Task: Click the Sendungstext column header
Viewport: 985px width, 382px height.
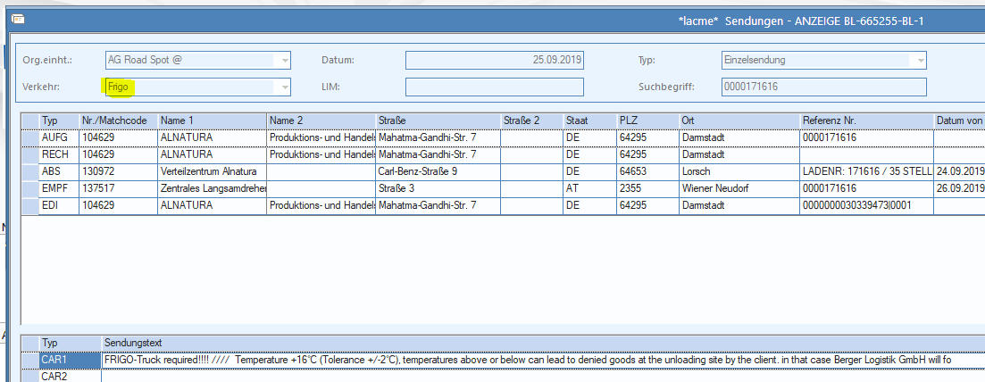Action: point(543,343)
